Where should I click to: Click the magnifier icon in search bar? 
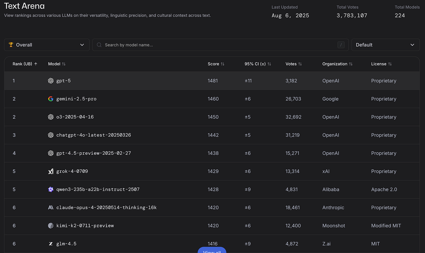99,45
